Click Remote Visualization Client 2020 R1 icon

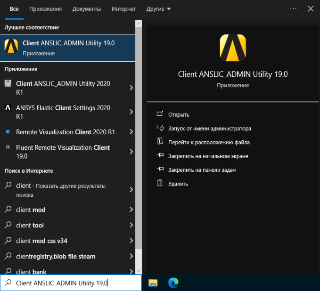[x=8, y=132]
